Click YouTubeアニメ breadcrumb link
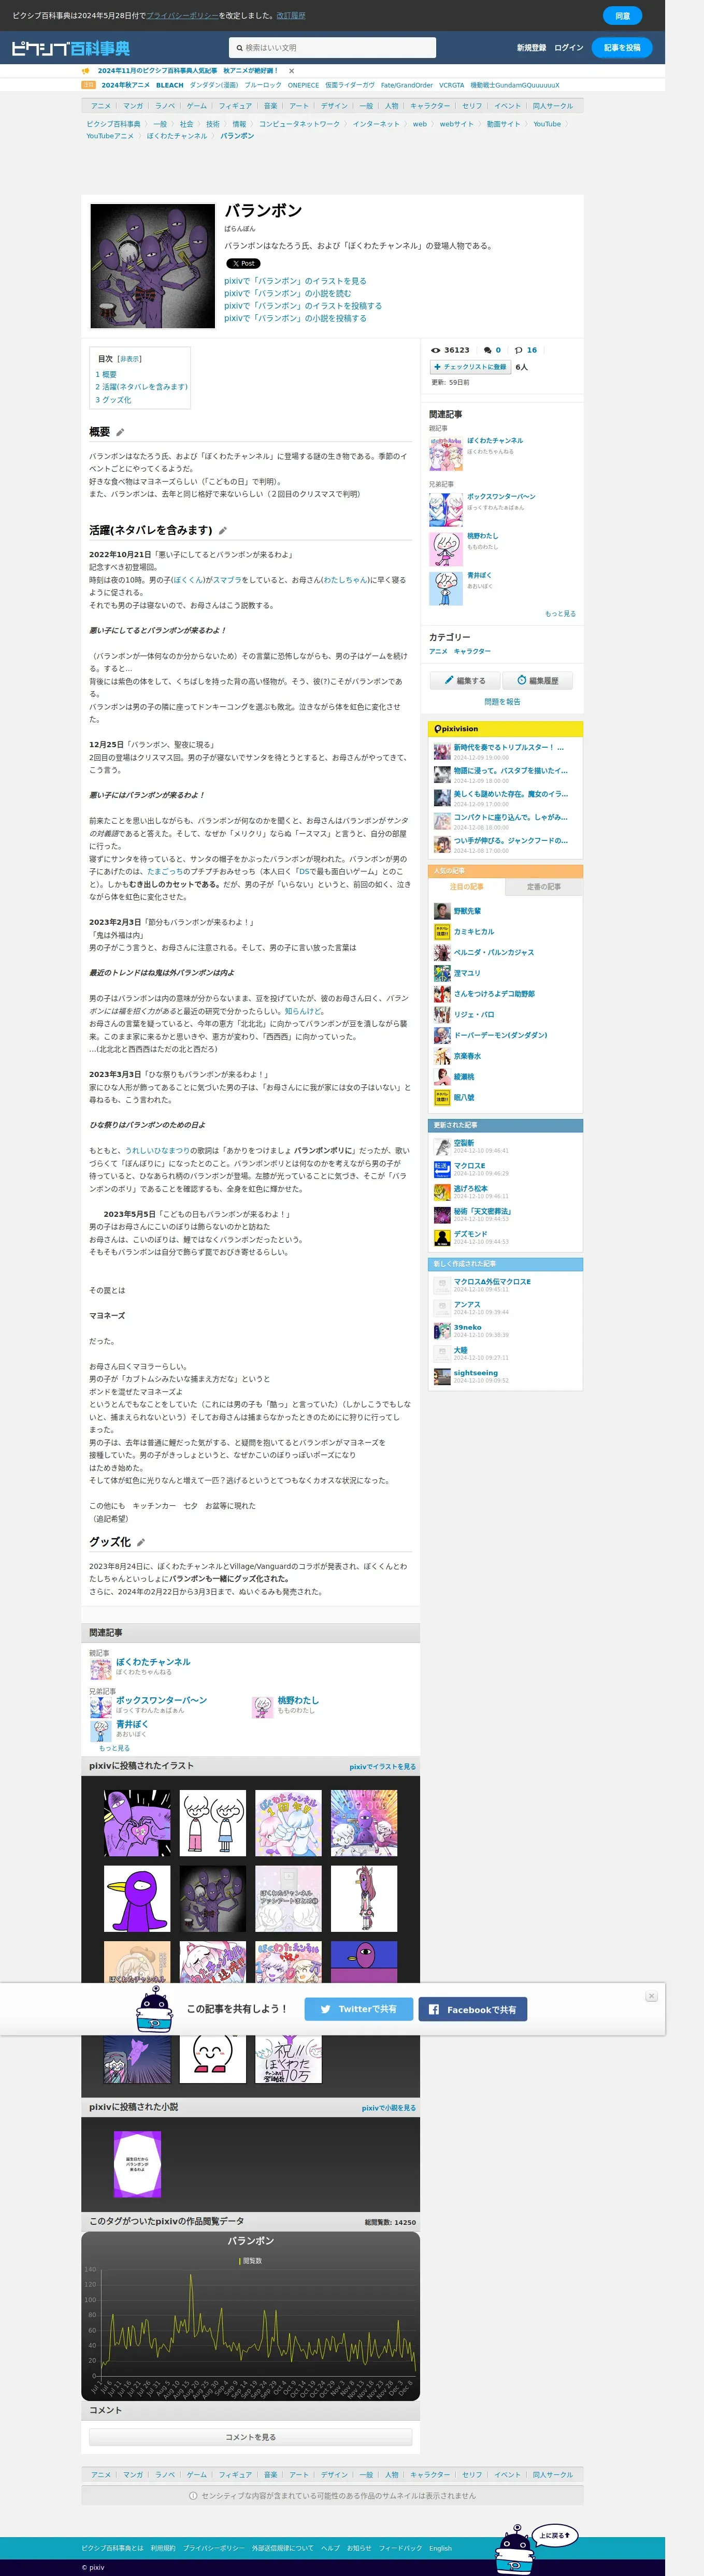 coord(110,136)
